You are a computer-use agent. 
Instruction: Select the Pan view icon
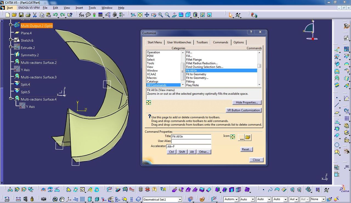[147, 15]
